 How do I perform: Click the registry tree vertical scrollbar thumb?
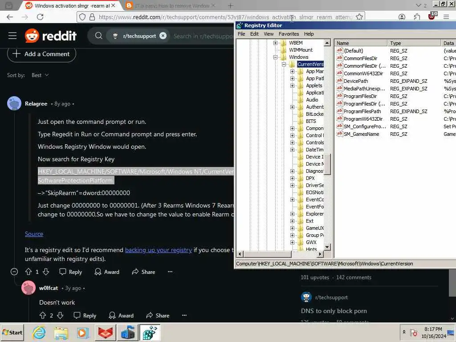coord(327,165)
